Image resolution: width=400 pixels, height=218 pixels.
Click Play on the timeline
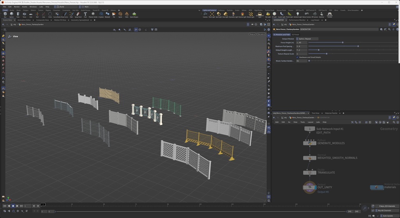point(17,206)
